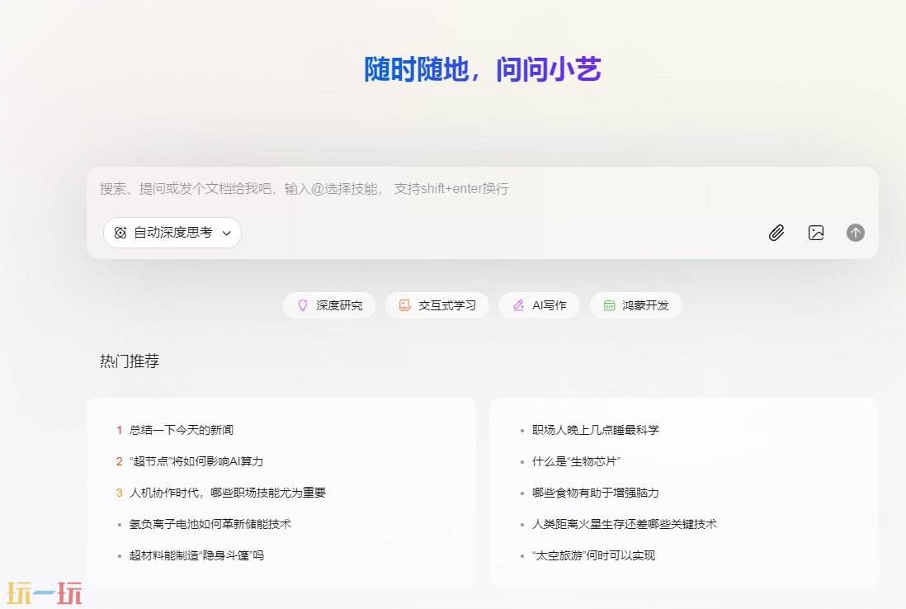Click the image upload icon
Viewport: 906px width, 609px height.
[x=815, y=233]
